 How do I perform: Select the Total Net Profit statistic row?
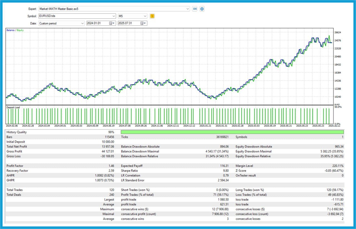pos(17,146)
